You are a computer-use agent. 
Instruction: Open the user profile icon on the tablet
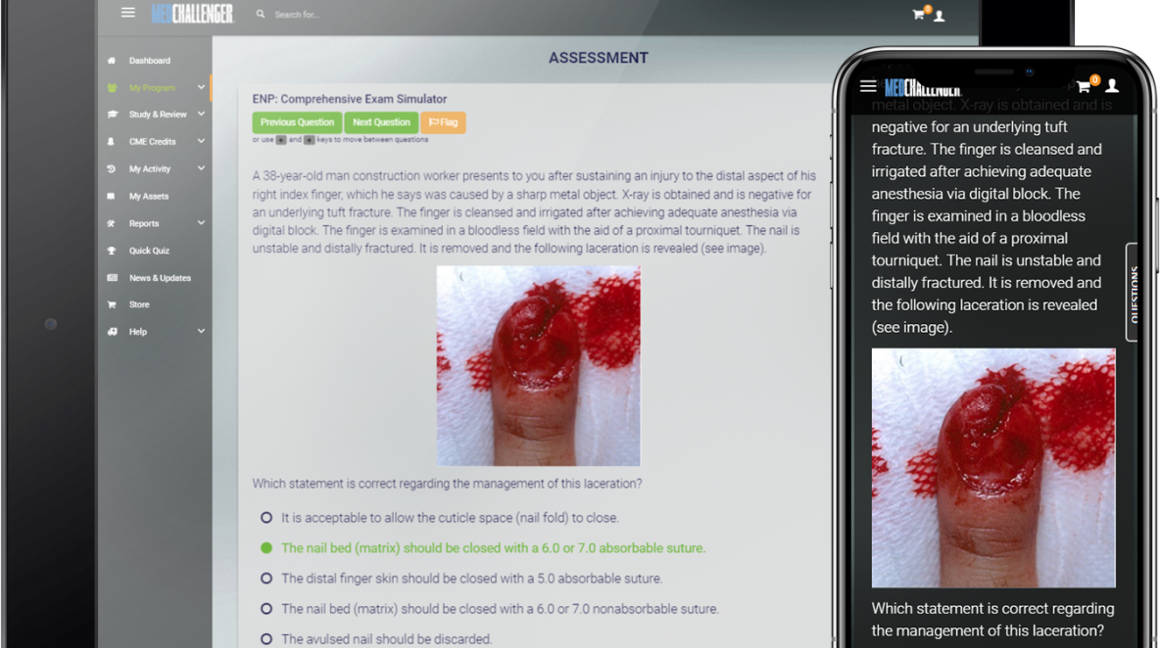tap(939, 16)
